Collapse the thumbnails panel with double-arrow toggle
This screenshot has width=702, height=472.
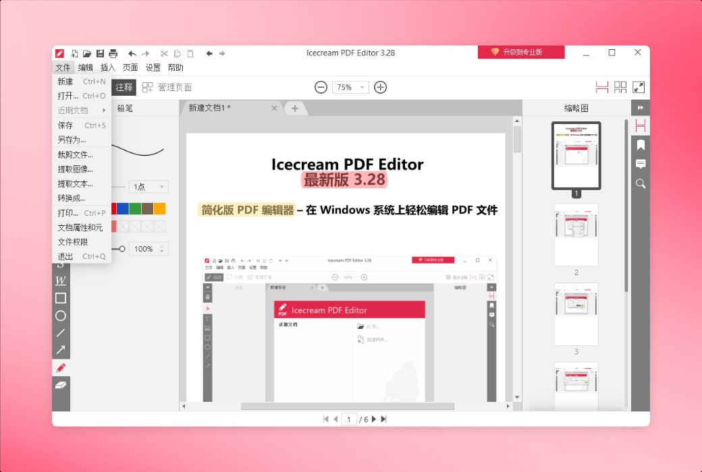pos(641,107)
